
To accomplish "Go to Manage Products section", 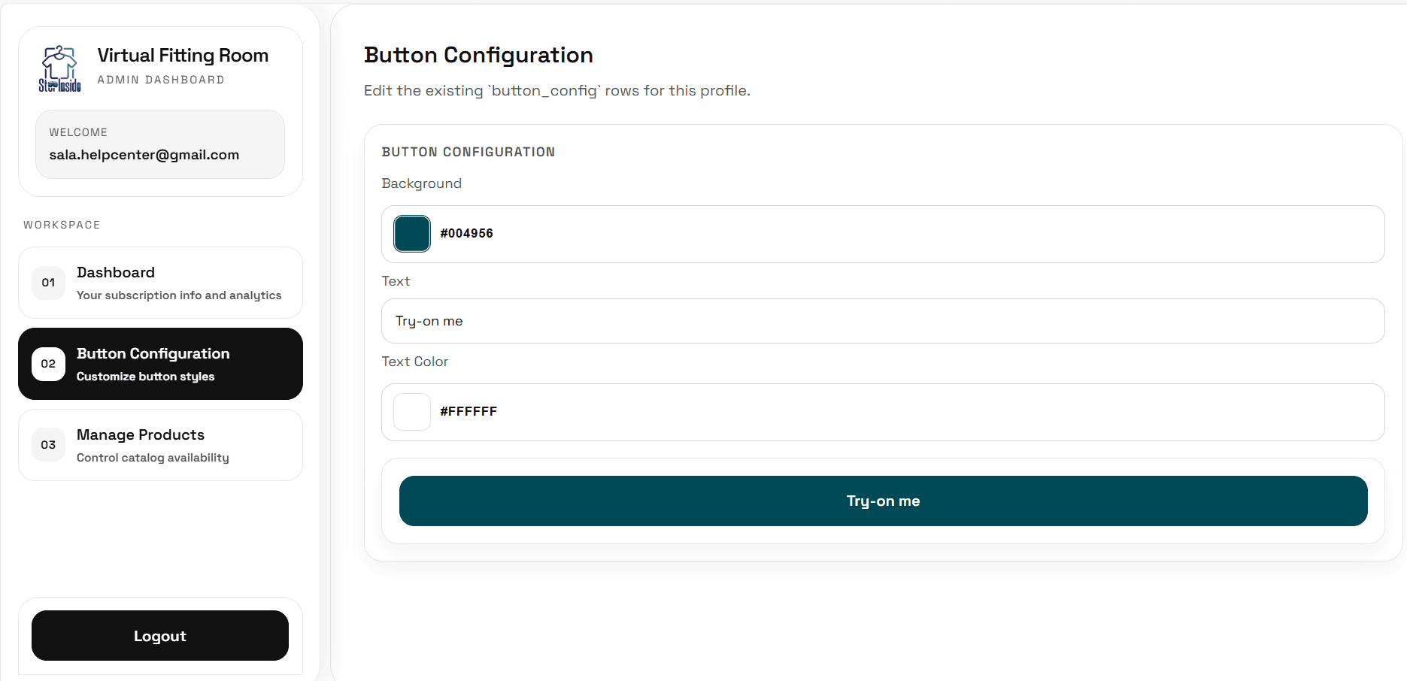I will pyautogui.click(x=160, y=445).
